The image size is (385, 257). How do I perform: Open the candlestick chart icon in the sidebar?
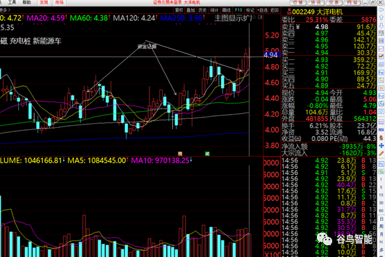coord(382,57)
